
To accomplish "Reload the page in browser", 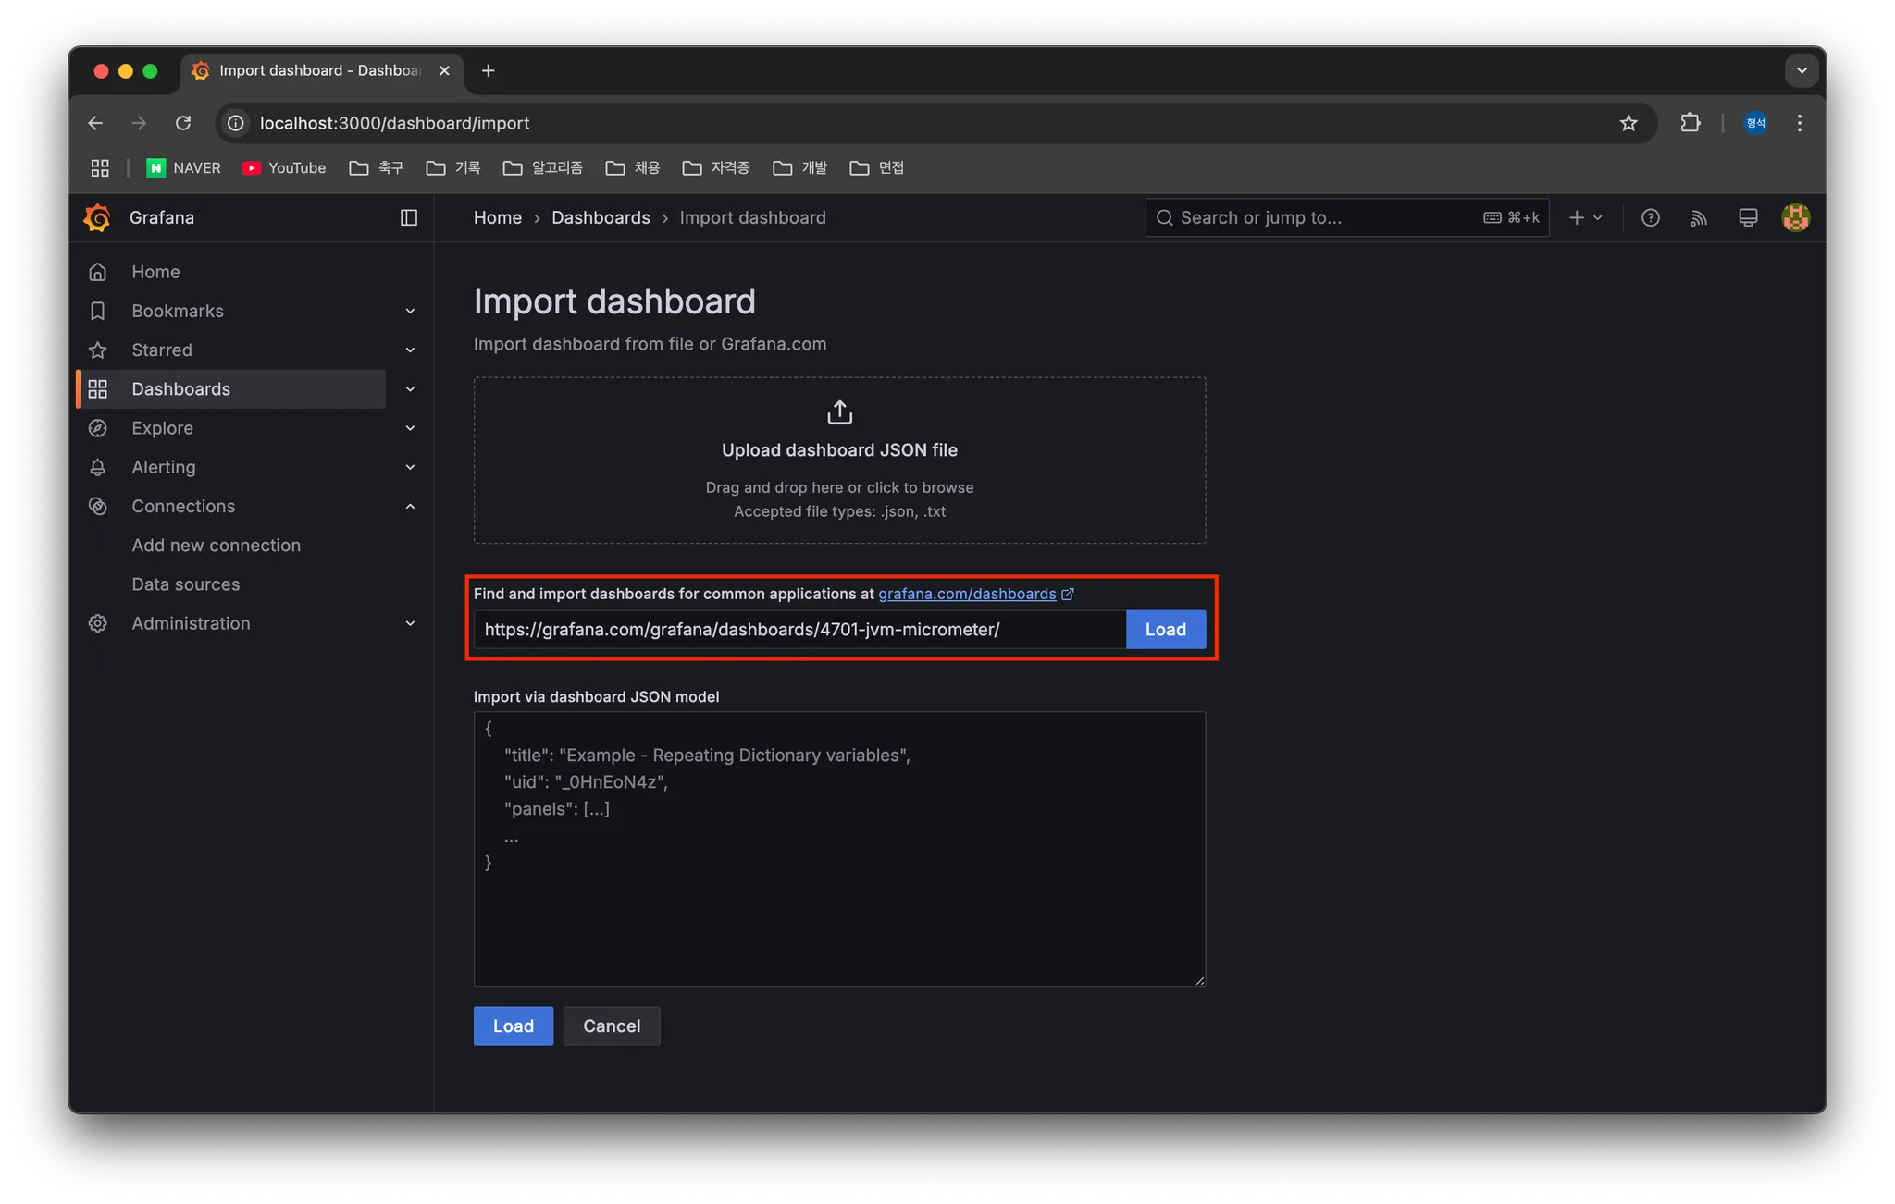I will [183, 123].
